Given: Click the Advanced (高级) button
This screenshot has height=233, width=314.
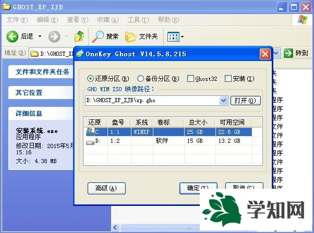Looking at the screenshot, I should click(x=106, y=188).
